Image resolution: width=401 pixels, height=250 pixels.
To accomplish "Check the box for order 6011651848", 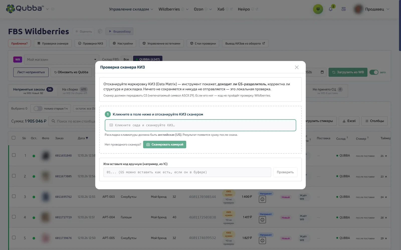I will click(x=14, y=155).
